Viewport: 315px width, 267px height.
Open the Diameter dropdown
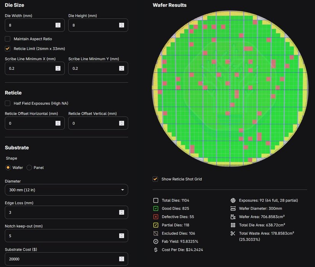coord(66,190)
